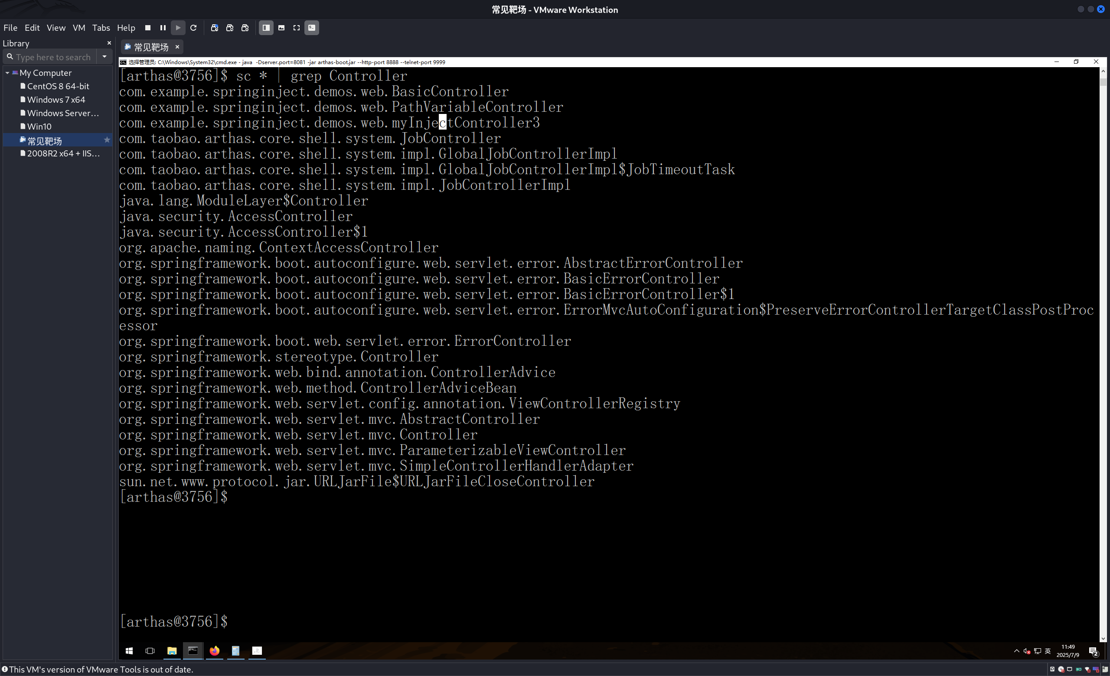Take a snapshot using toolbar icon
This screenshot has width=1110, height=676.
(215, 28)
